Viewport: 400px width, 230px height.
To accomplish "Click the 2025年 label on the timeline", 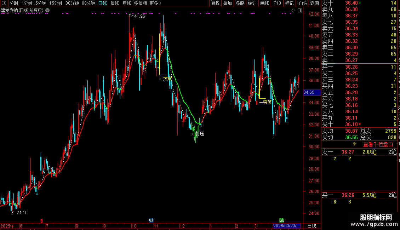I will point(7,226).
